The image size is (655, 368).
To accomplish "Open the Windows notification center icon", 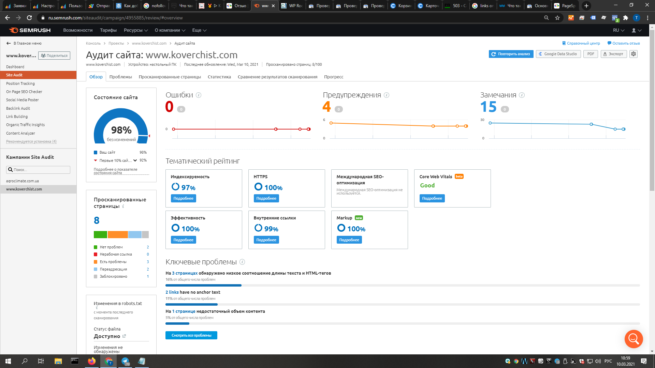I will tap(644, 361).
